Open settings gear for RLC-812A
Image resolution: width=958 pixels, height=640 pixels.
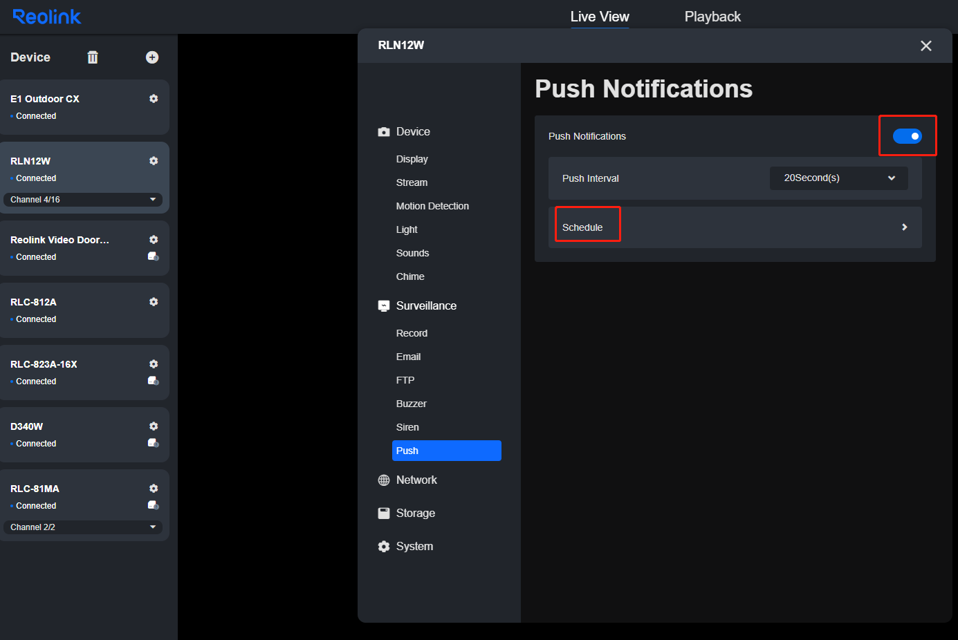tap(154, 302)
